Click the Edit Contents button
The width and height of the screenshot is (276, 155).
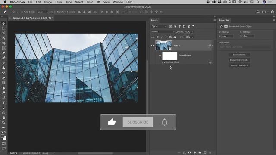click(x=239, y=55)
